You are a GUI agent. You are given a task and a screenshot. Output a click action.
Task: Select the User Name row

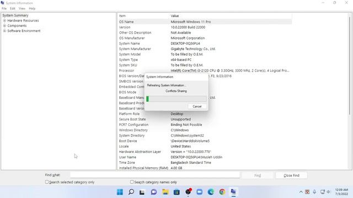click(x=205, y=157)
